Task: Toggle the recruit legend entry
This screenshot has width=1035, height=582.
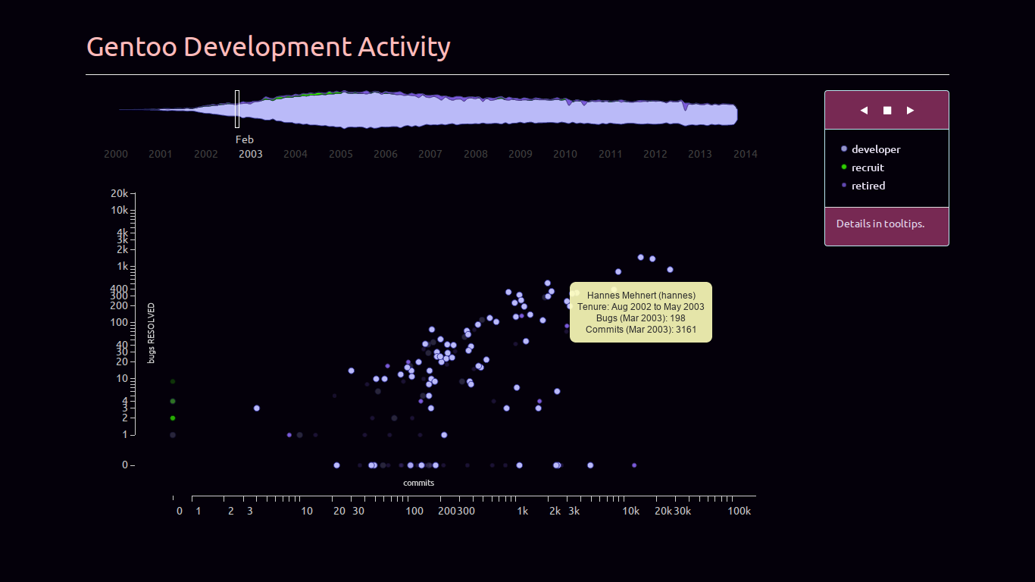Action: (867, 167)
